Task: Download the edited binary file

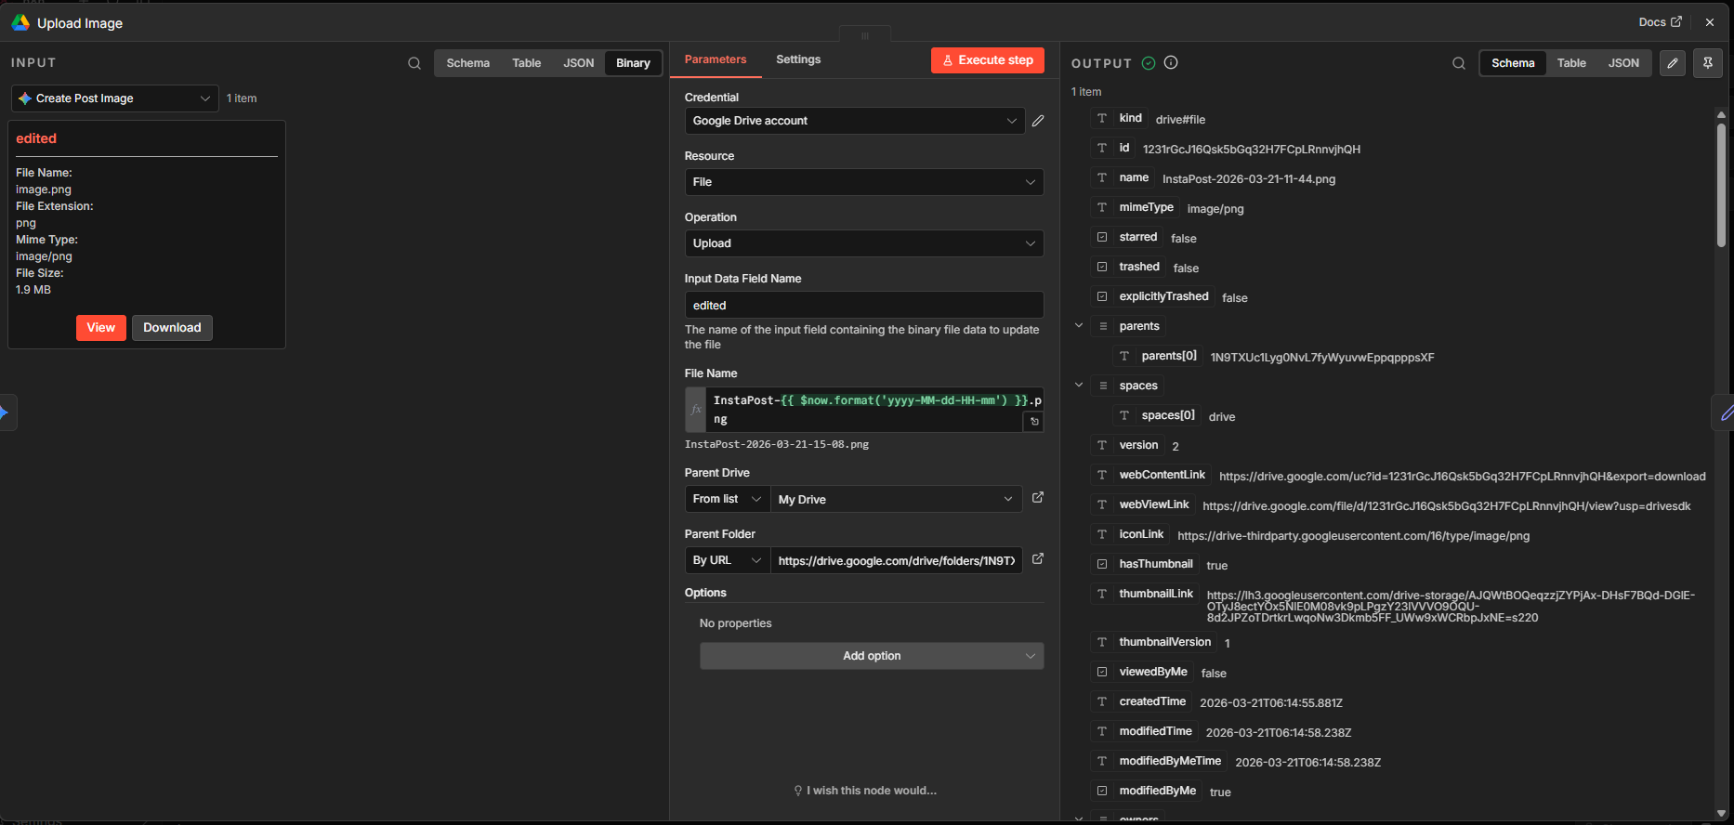Action: click(x=172, y=328)
